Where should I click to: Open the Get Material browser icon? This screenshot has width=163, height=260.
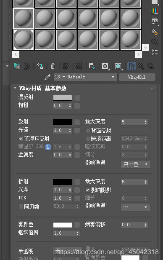pos(17,66)
